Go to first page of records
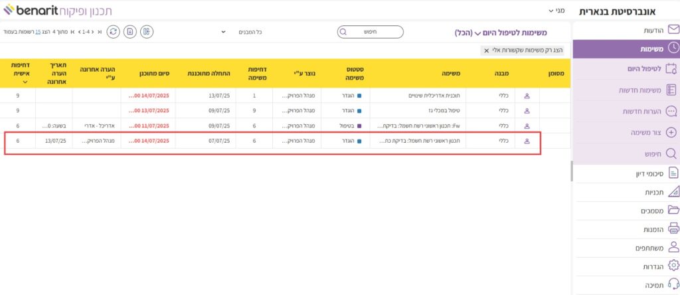680x295 pixels. point(100,31)
